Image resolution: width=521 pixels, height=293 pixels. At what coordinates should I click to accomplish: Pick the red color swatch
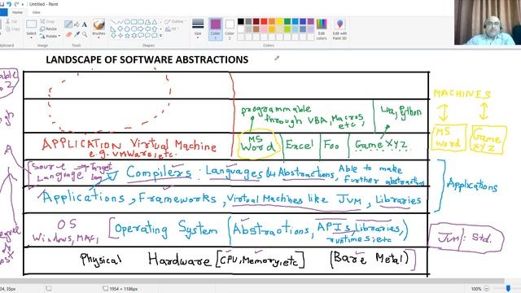(264, 22)
